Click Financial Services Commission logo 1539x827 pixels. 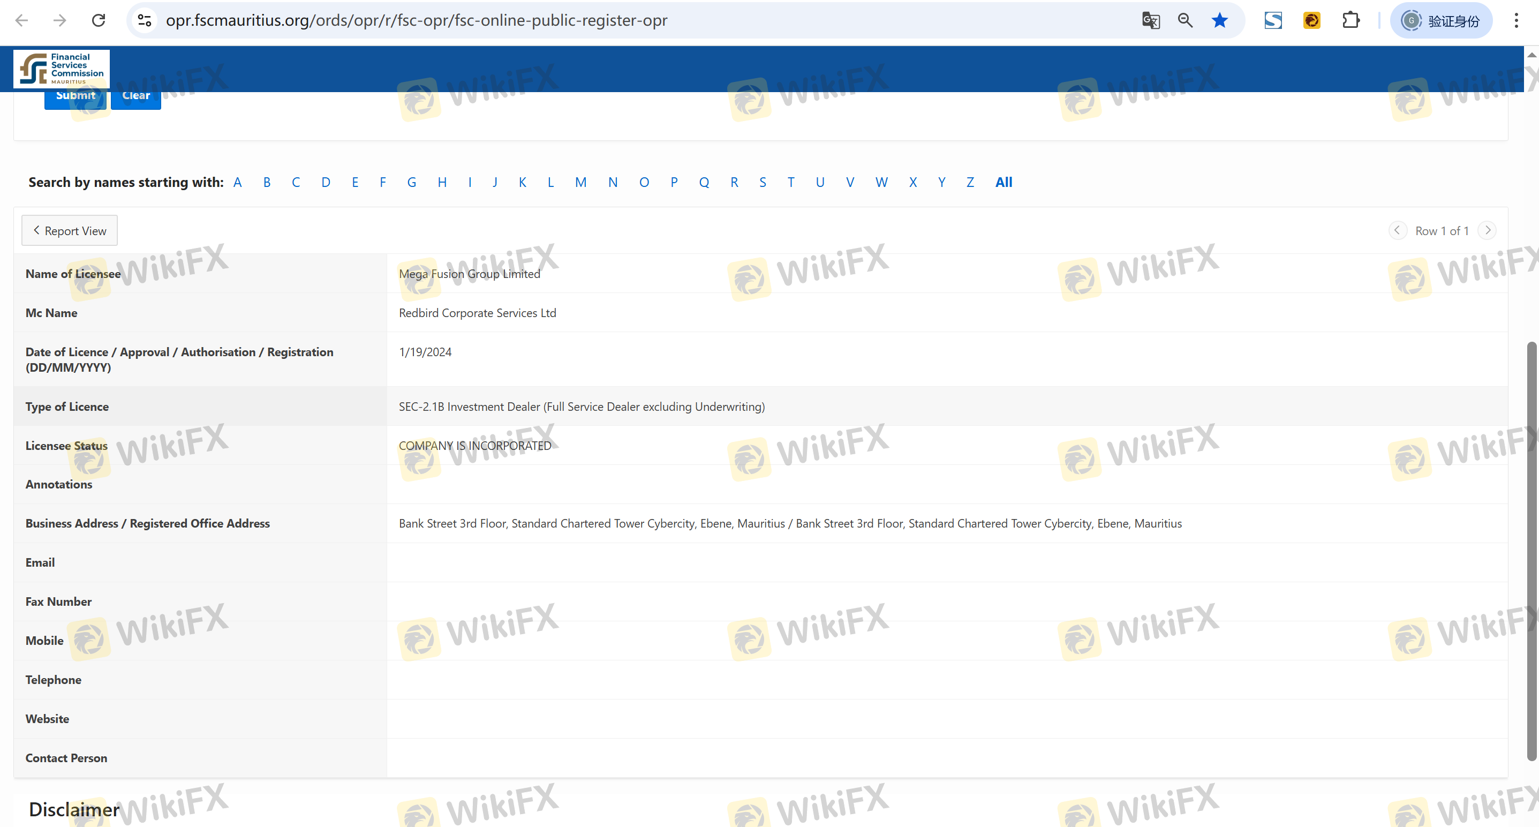(x=62, y=69)
